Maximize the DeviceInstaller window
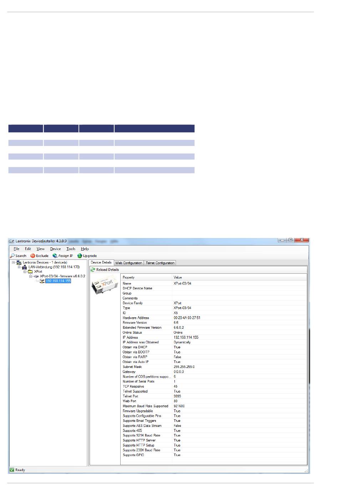The image size is (339, 495). coord(291,241)
